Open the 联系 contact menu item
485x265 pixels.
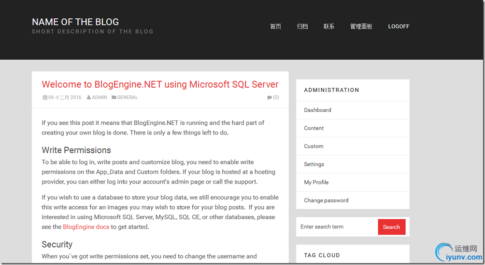click(329, 26)
